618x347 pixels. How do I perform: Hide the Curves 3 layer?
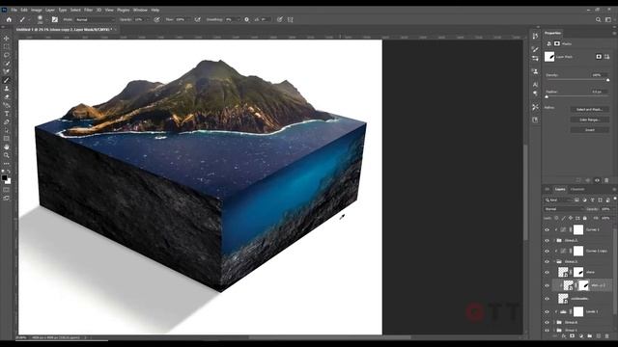click(548, 229)
